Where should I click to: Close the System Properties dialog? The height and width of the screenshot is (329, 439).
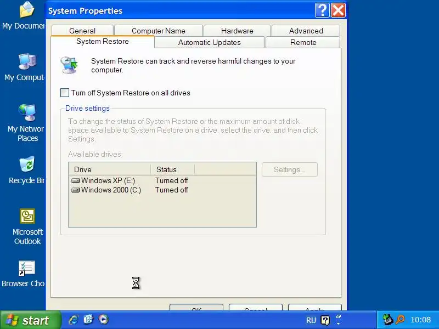338,10
